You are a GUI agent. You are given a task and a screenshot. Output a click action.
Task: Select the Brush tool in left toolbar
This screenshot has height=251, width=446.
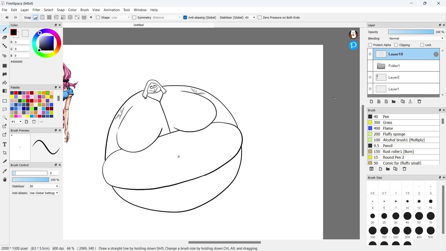click(x=5, y=29)
